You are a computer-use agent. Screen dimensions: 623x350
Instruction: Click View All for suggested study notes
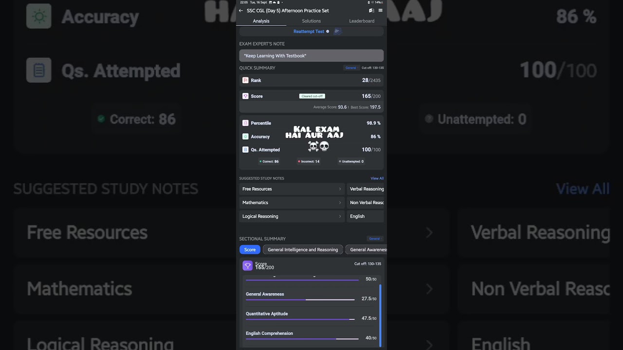coord(377,178)
